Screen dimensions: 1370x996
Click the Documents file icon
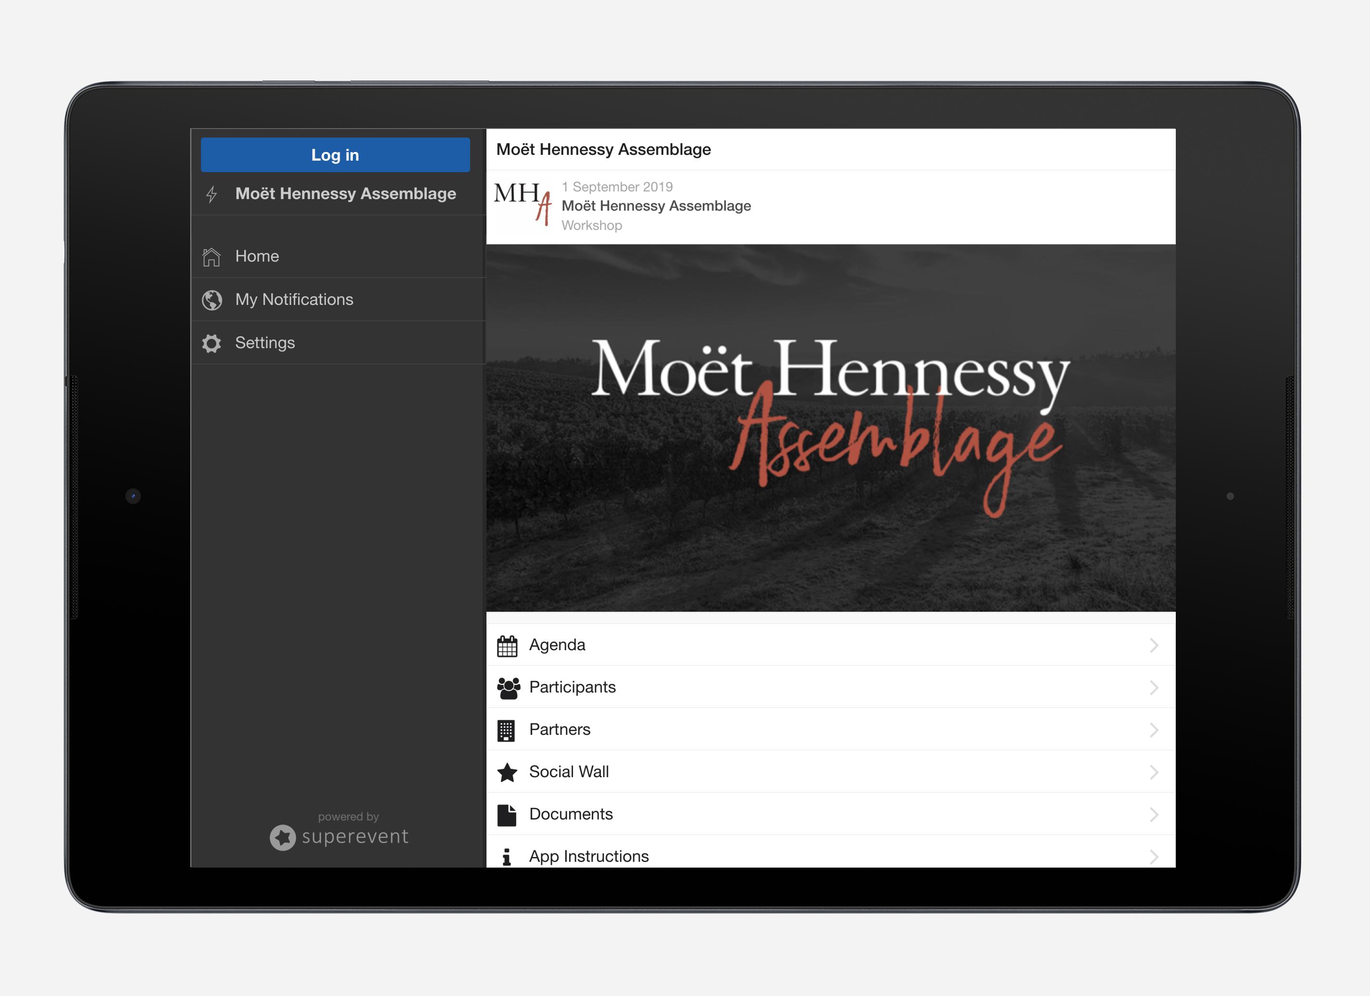coord(507,815)
